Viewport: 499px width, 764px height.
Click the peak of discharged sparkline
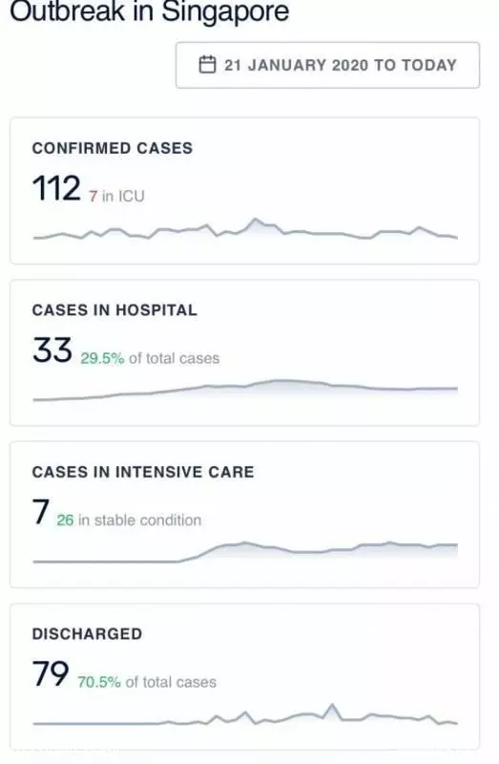(x=332, y=706)
